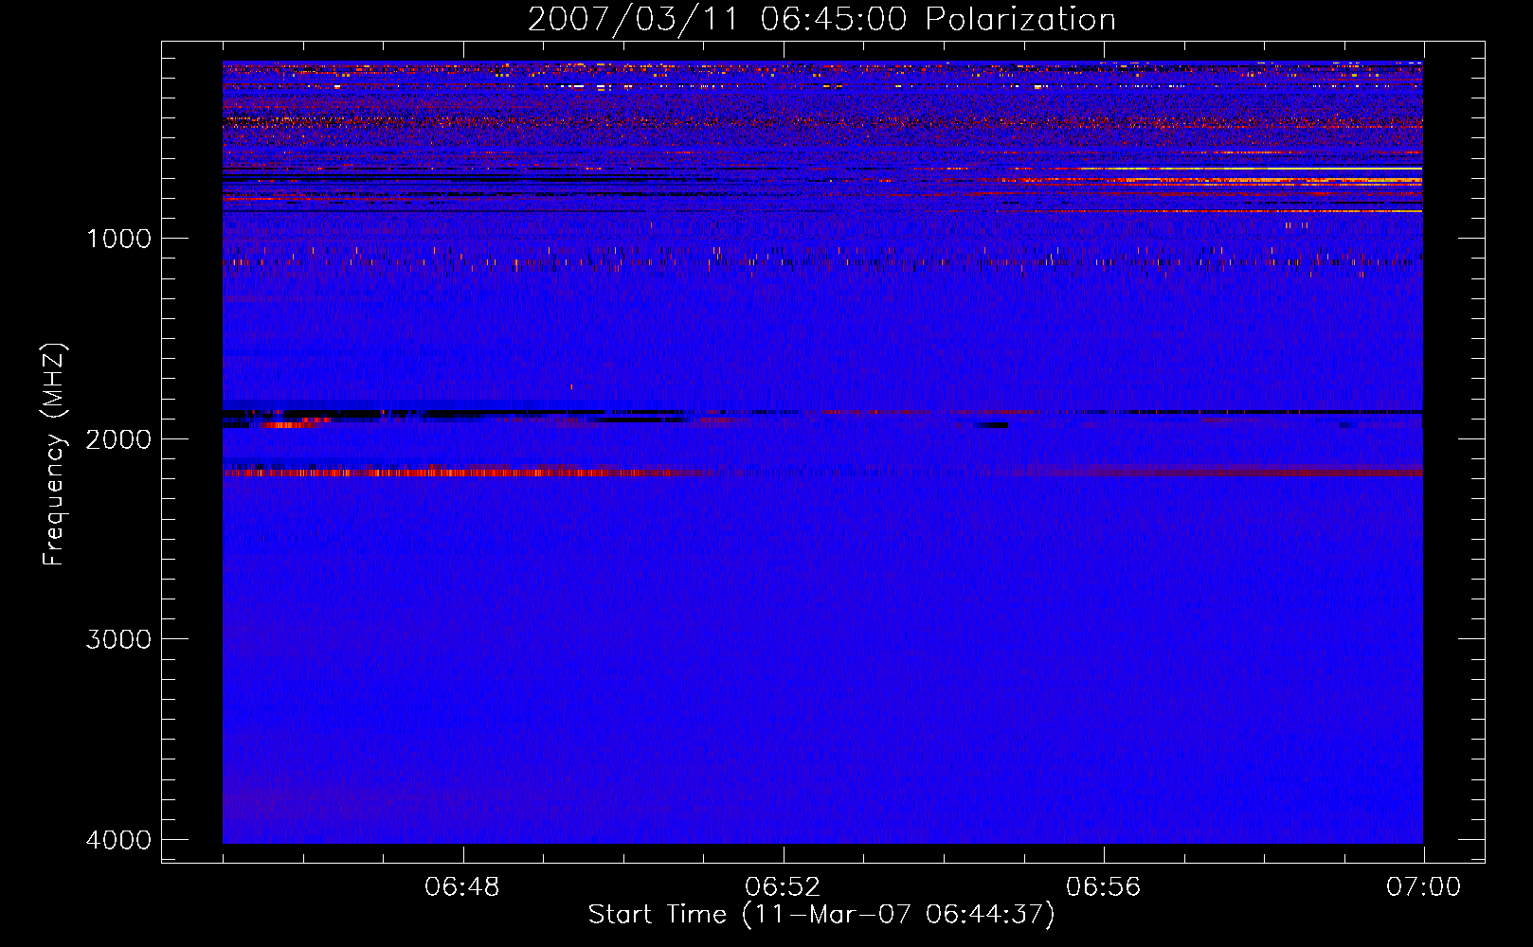1533x947 pixels.
Task: Click the 2000 frequency tick label
Action: pos(118,439)
